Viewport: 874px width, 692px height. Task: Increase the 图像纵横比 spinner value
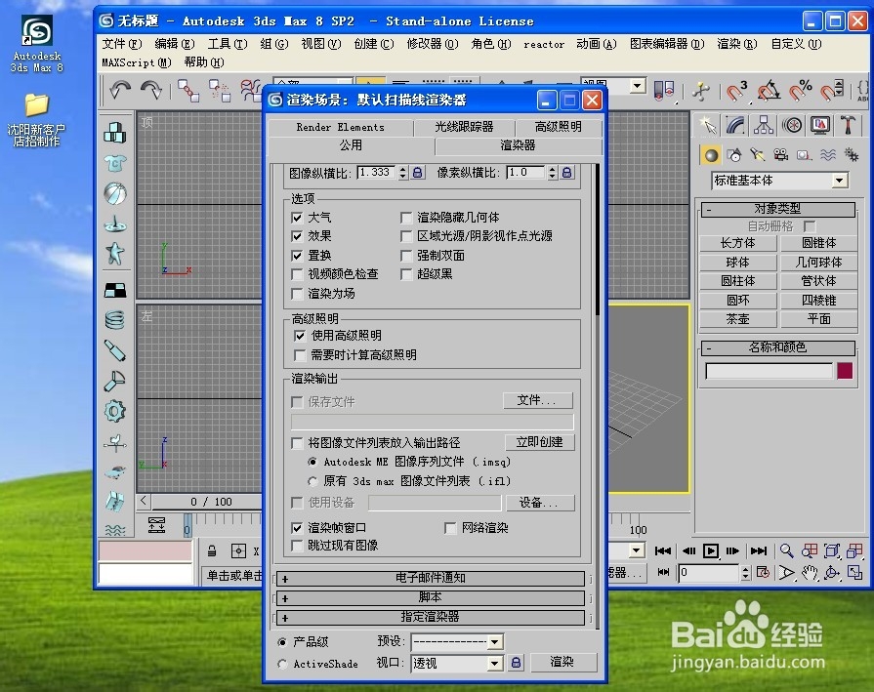[x=403, y=169]
